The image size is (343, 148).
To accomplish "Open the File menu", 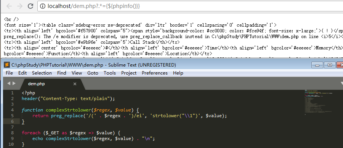I will 9,73.
